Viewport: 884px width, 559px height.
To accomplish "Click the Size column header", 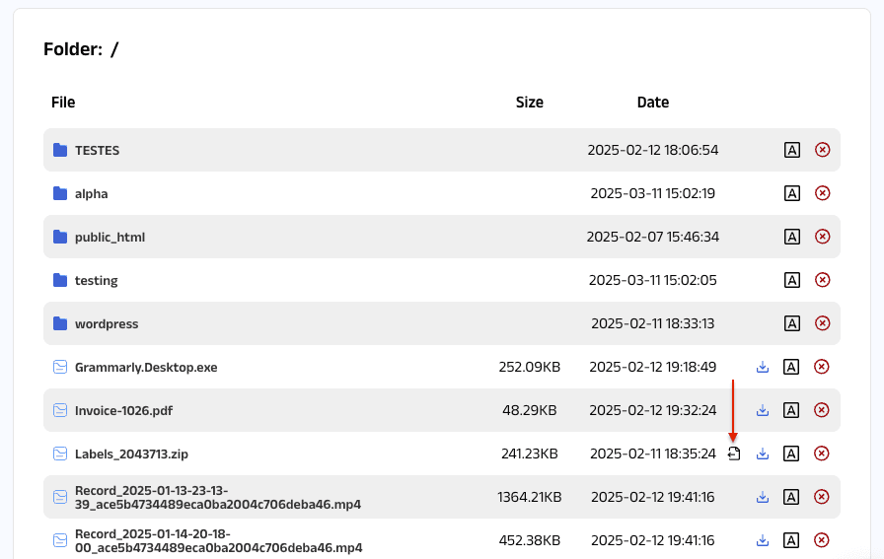I will point(529,103).
